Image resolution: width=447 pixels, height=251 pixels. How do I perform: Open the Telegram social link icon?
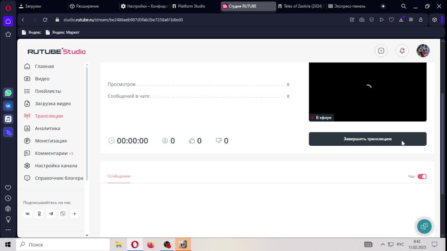click(x=51, y=214)
